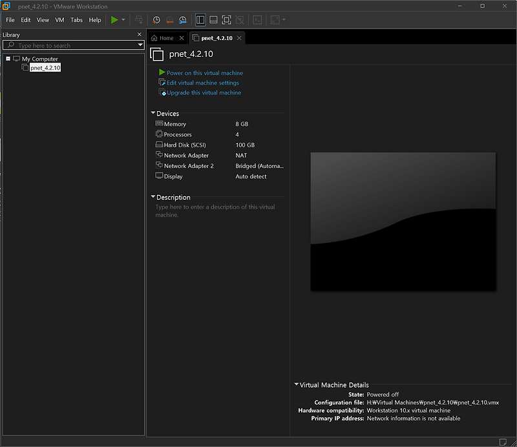Click Upgrade this virtual machine link
The height and width of the screenshot is (447, 517).
click(204, 93)
